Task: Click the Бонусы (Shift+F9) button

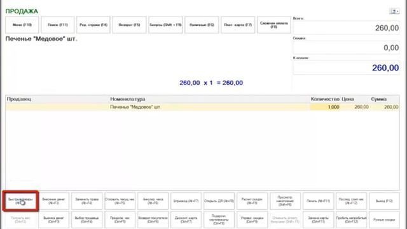Action: tap(165, 25)
